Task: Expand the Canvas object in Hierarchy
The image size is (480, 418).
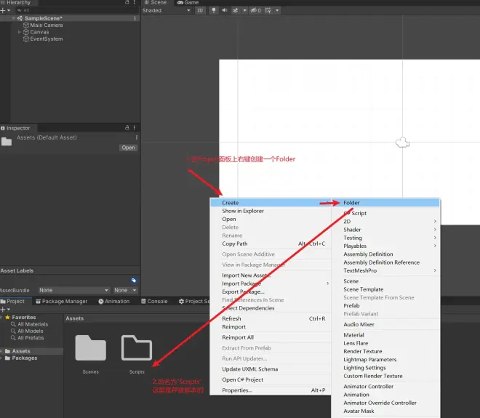Action: coord(20,32)
